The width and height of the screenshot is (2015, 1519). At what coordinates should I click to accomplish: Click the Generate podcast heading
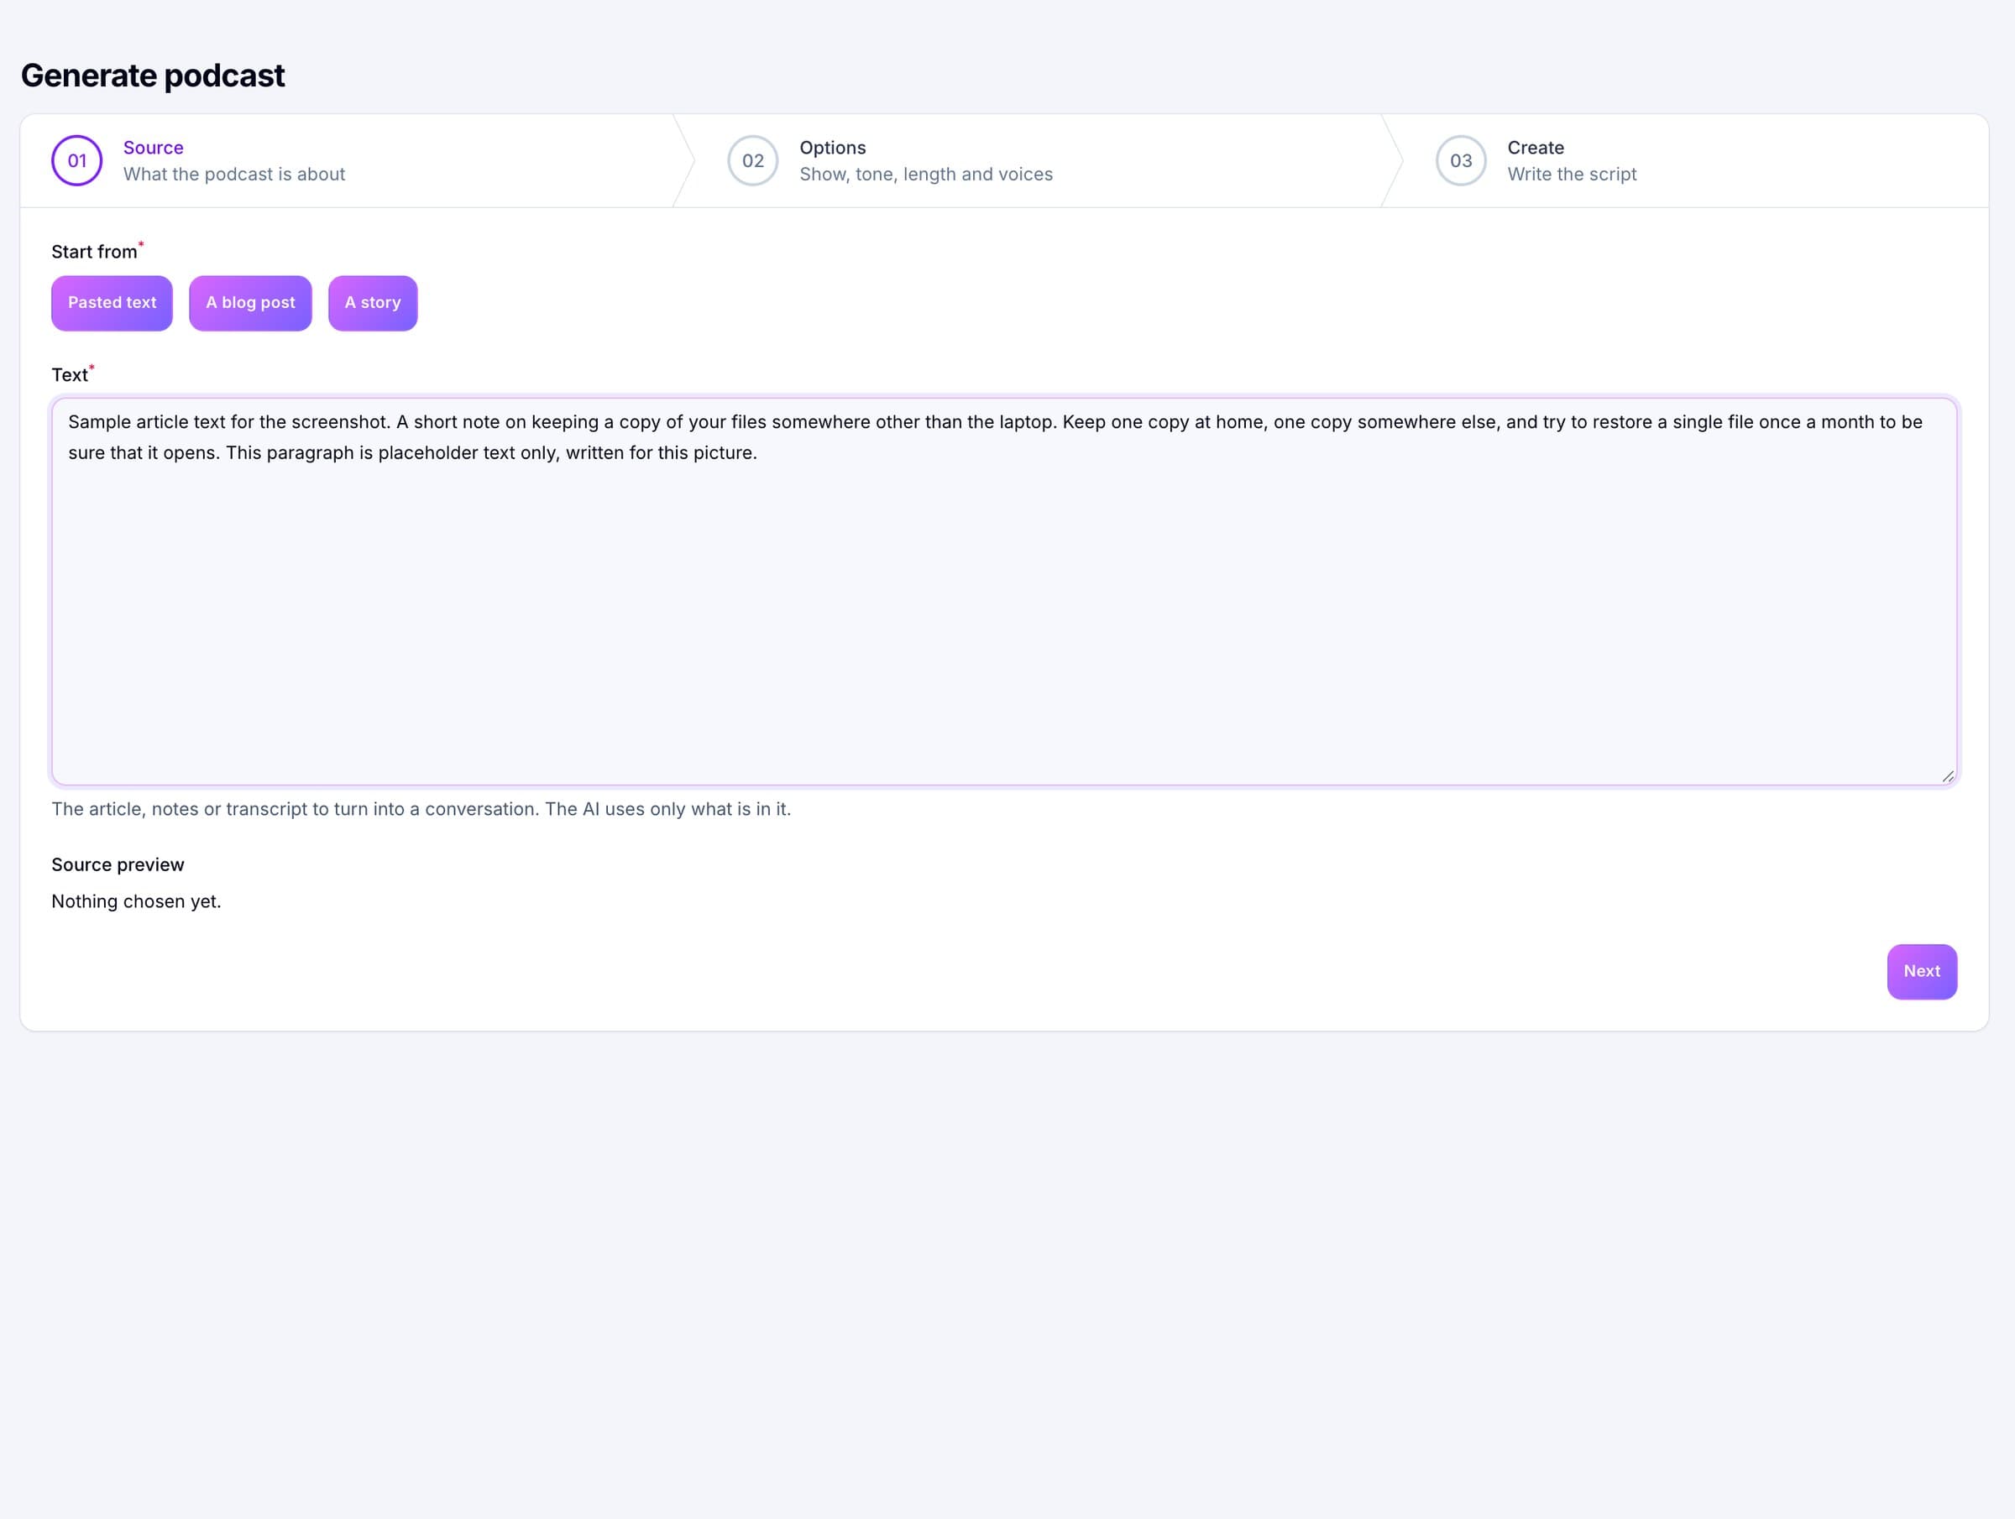point(153,76)
